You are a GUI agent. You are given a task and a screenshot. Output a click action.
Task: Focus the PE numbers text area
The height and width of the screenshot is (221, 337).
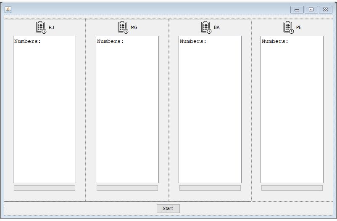coord(292,109)
